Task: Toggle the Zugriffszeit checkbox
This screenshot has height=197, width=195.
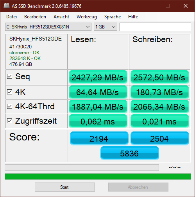Action: 10,121
